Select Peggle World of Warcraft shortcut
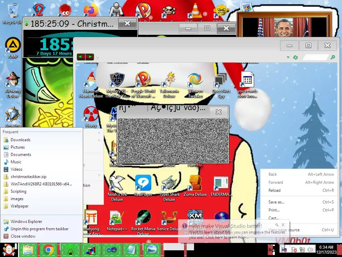342x257 pixels. (143, 85)
